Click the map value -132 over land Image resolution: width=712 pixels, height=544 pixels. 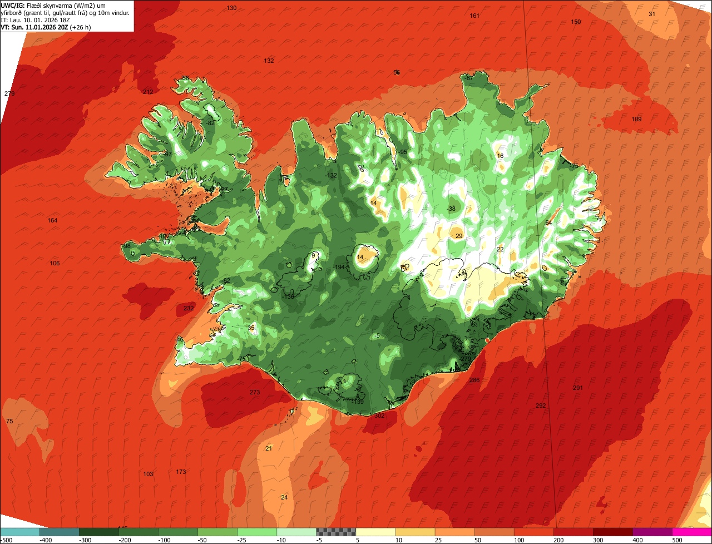[331, 175]
